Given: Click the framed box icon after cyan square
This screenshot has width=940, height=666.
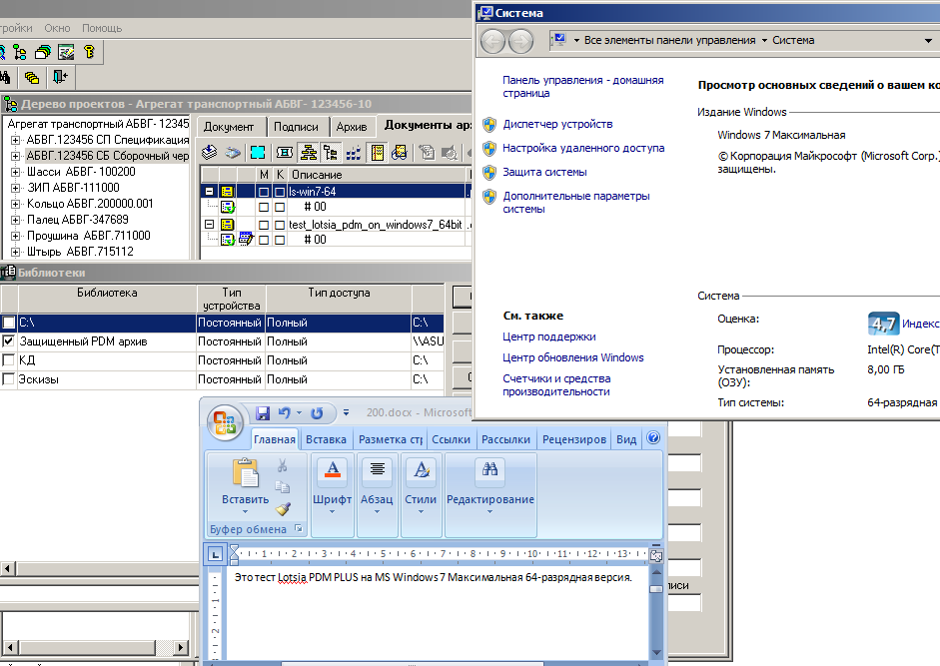Looking at the screenshot, I should click(285, 152).
